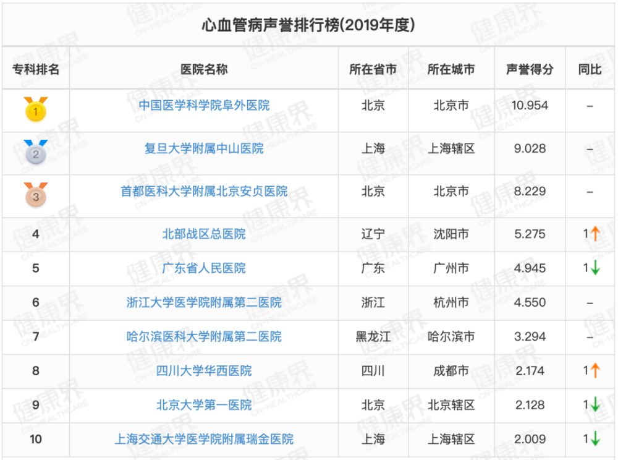Open 哈尔滨医科大学附属第二医院 link
This screenshot has height=460, width=618.
pyautogui.click(x=204, y=336)
